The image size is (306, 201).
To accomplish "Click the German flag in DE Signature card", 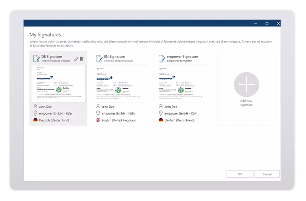I will click(35, 120).
